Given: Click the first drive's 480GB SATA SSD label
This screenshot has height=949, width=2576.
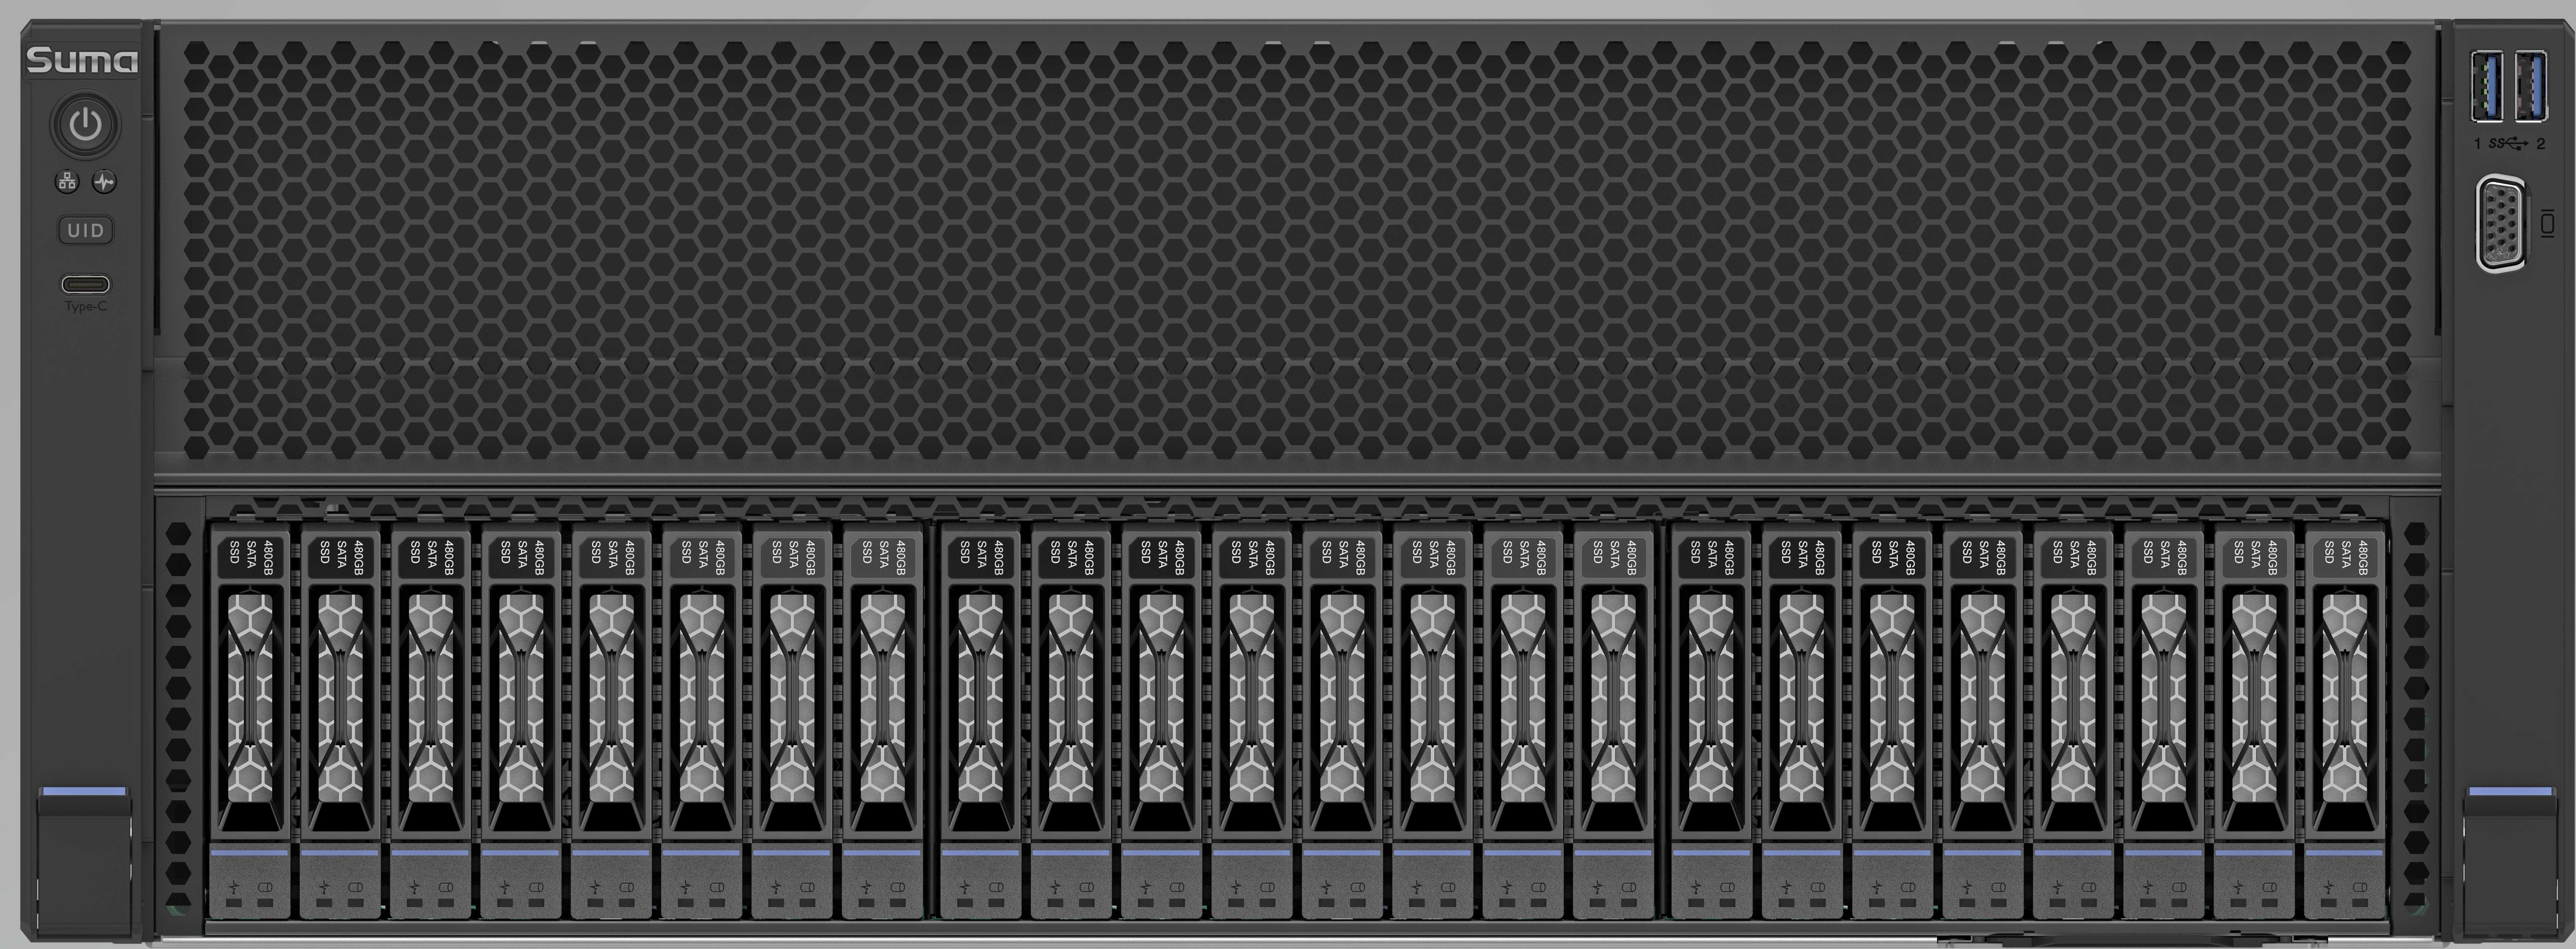Looking at the screenshot, I should click(250, 557).
